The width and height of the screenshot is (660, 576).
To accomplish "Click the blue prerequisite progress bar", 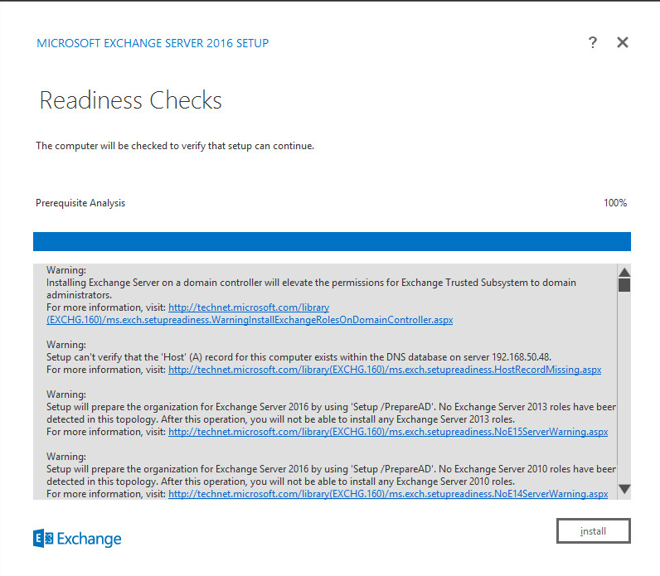I will pos(332,241).
